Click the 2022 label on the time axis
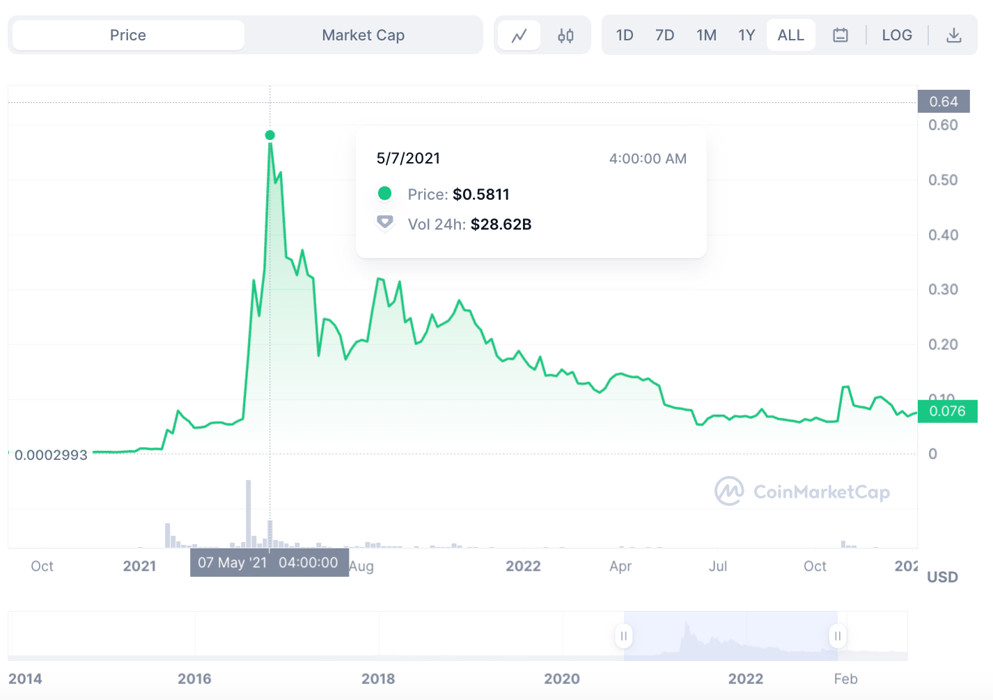This screenshot has height=700, width=993. (523, 566)
